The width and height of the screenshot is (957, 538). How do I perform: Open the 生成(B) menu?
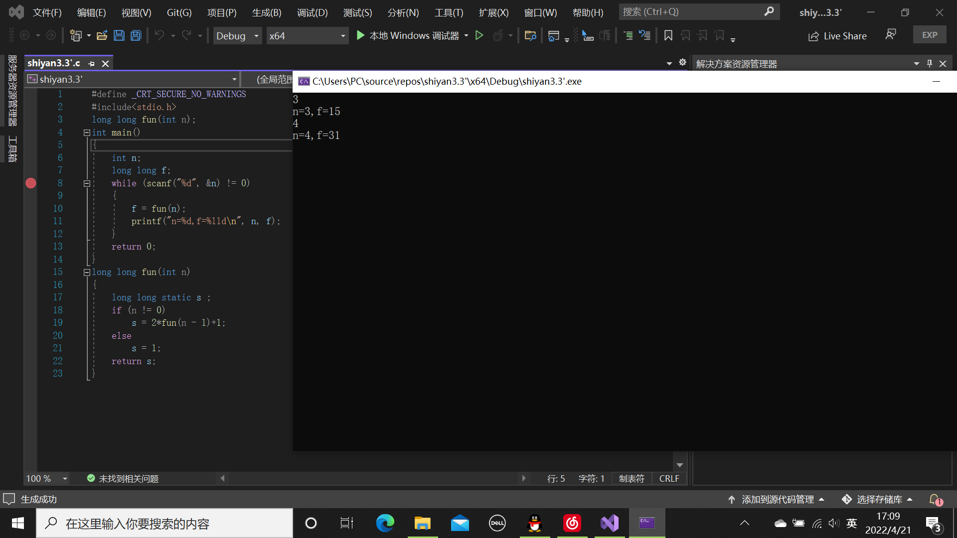coord(267,12)
